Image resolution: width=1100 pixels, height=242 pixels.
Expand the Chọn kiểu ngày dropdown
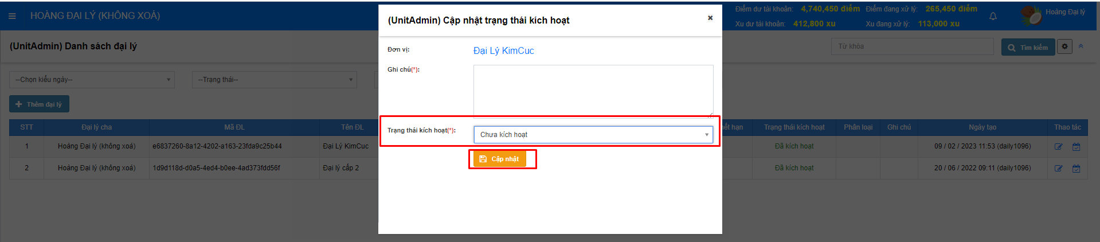pyautogui.click(x=92, y=80)
